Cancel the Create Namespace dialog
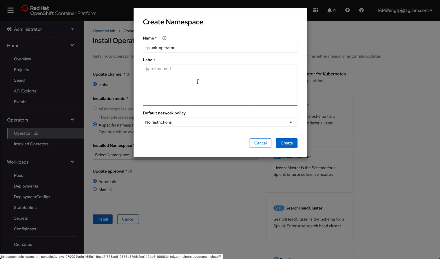440x259 pixels. pos(260,143)
